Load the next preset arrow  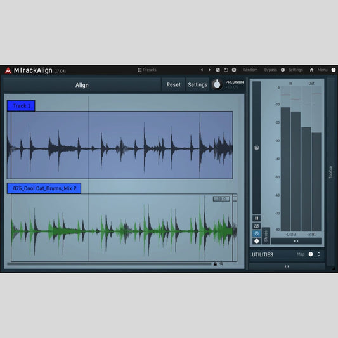209,70
